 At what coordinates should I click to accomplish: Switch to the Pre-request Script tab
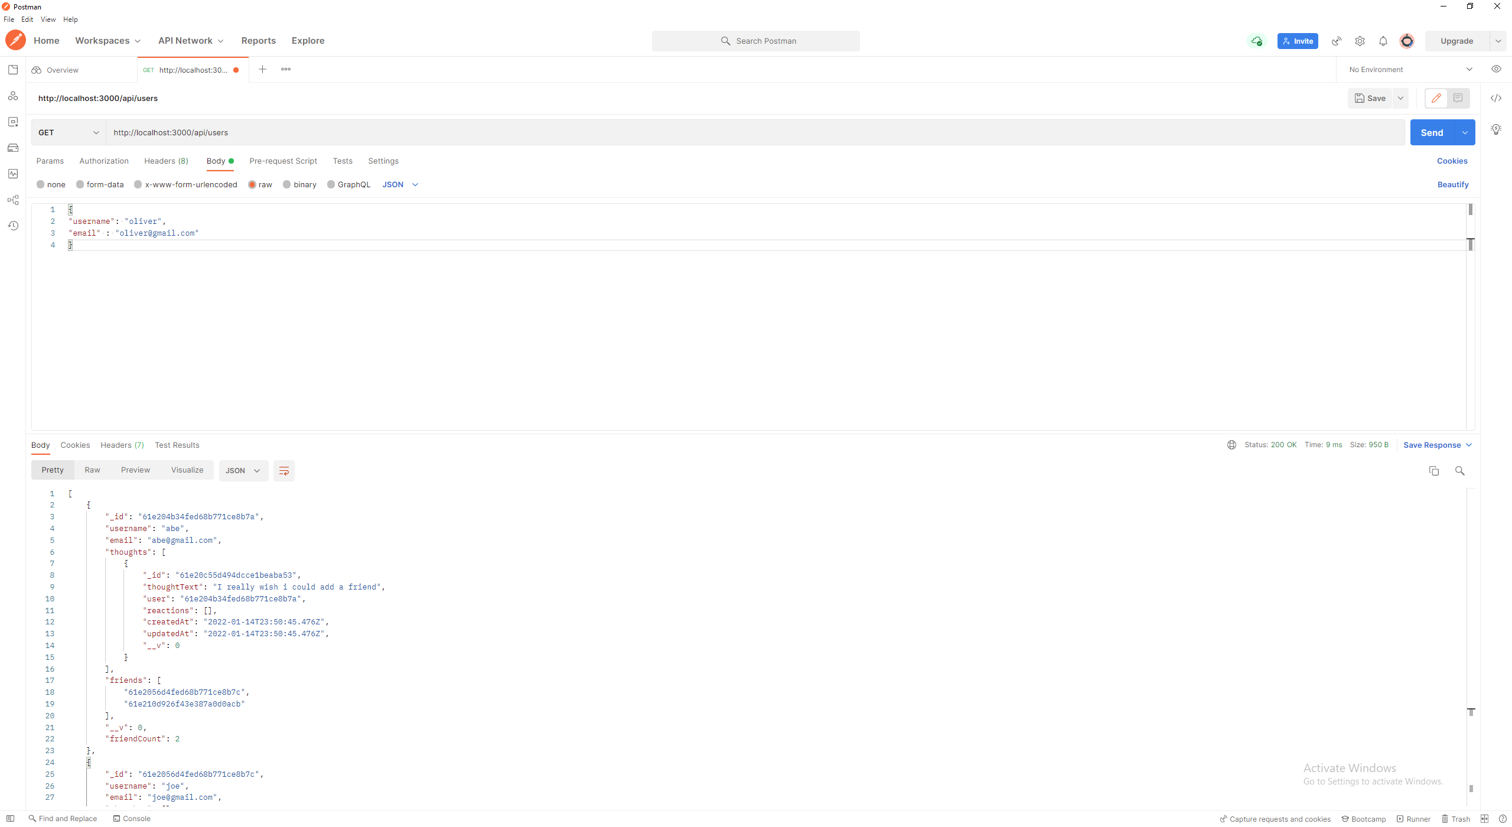[x=283, y=161]
